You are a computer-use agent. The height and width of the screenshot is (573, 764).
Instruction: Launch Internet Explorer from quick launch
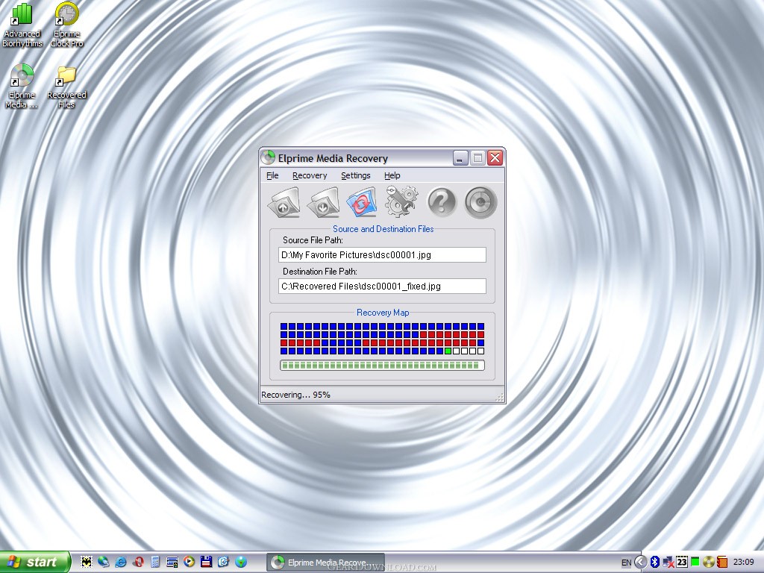(120, 562)
